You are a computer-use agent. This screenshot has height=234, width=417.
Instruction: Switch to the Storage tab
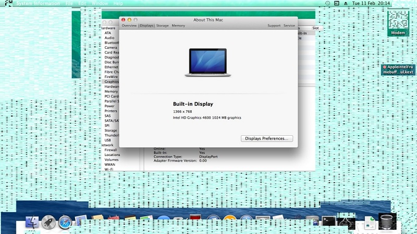point(163,25)
